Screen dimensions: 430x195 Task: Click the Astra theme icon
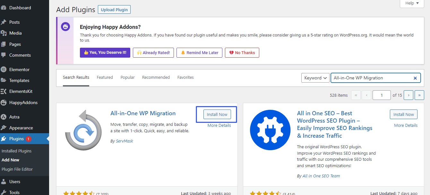point(4,117)
